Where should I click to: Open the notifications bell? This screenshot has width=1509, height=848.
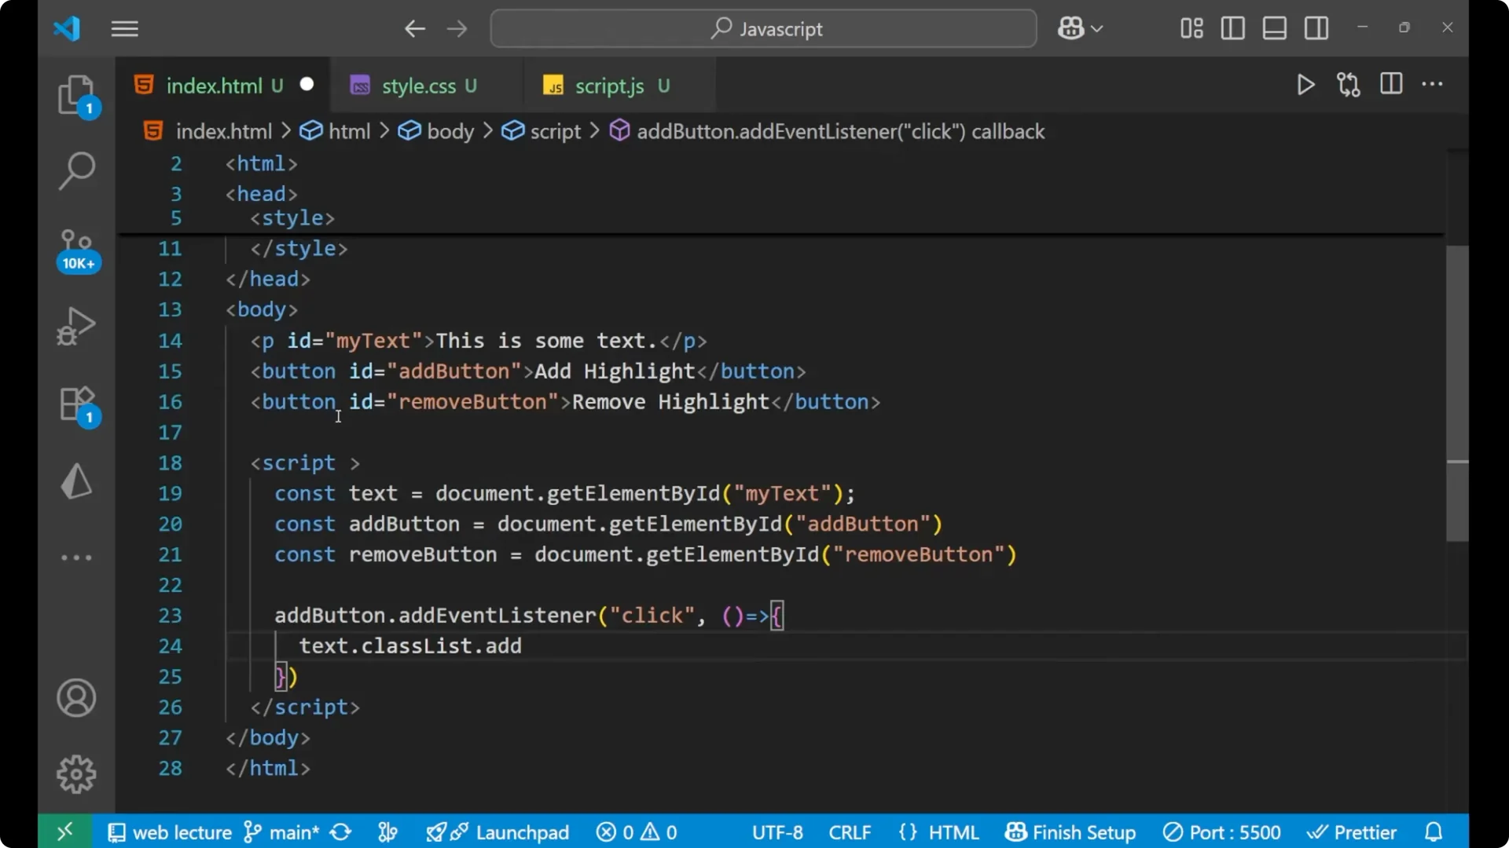tap(1434, 832)
